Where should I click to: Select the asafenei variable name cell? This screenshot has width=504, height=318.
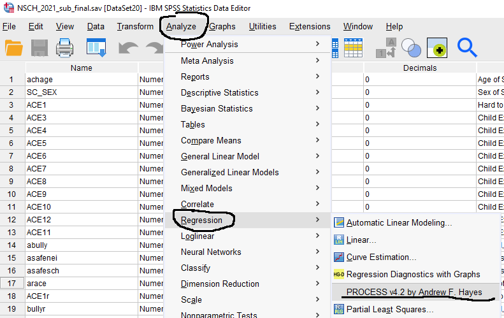pyautogui.click(x=82, y=258)
